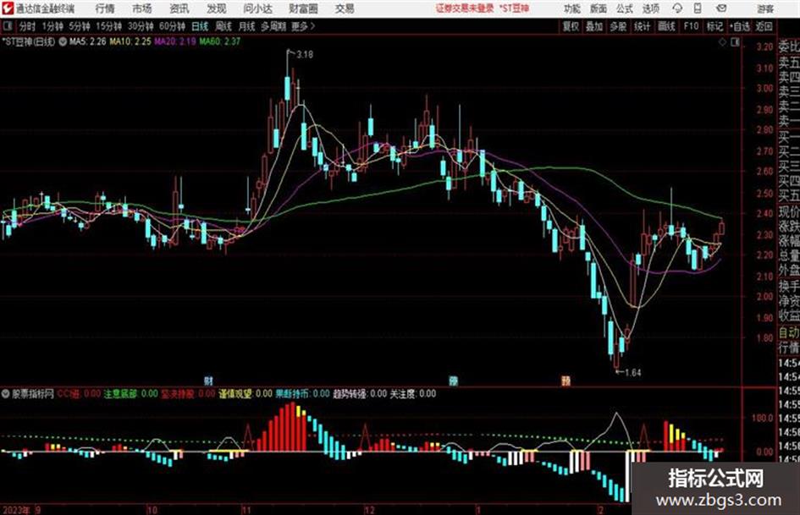Click the 标记 mark button
800x515 pixels.
tap(714, 26)
